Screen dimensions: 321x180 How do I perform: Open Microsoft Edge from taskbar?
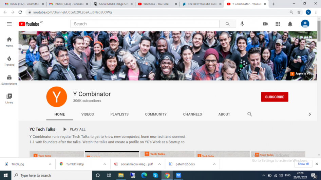click(x=144, y=175)
